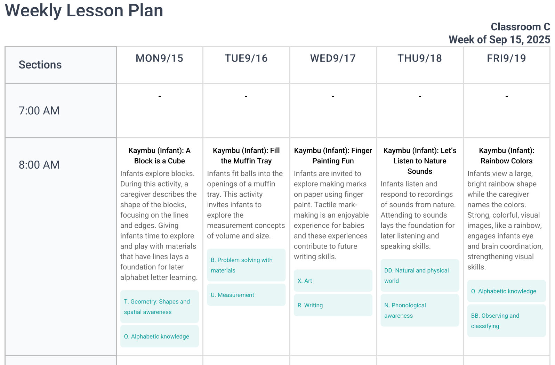Click the U. Measurement tag
This screenshot has height=365, width=555.
point(246,295)
